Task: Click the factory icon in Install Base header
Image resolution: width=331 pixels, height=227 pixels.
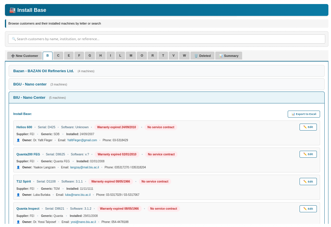Action: coord(12,10)
